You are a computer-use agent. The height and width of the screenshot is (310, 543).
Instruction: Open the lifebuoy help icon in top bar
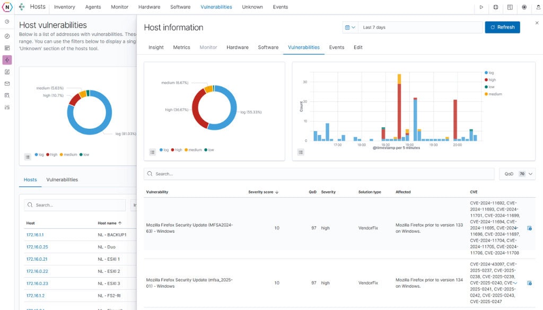click(496, 7)
